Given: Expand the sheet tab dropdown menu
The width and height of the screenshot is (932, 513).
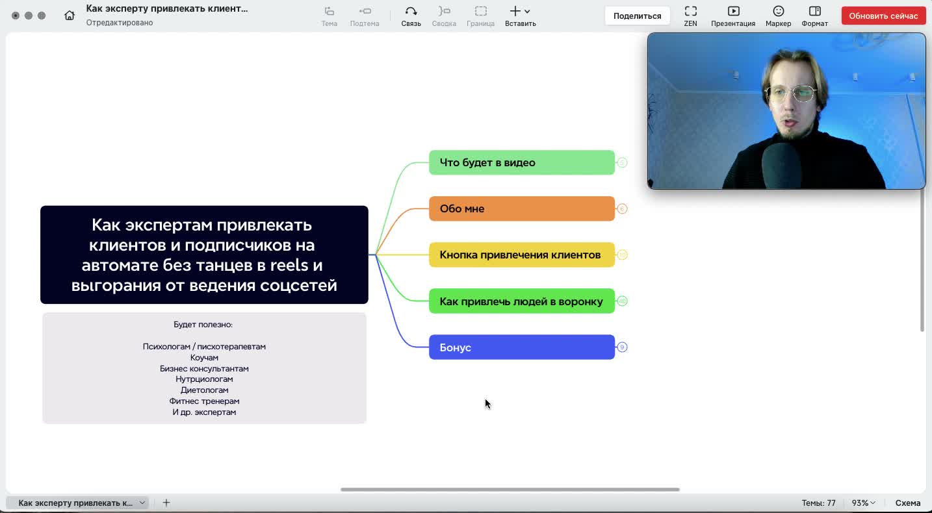Looking at the screenshot, I should tap(142, 503).
